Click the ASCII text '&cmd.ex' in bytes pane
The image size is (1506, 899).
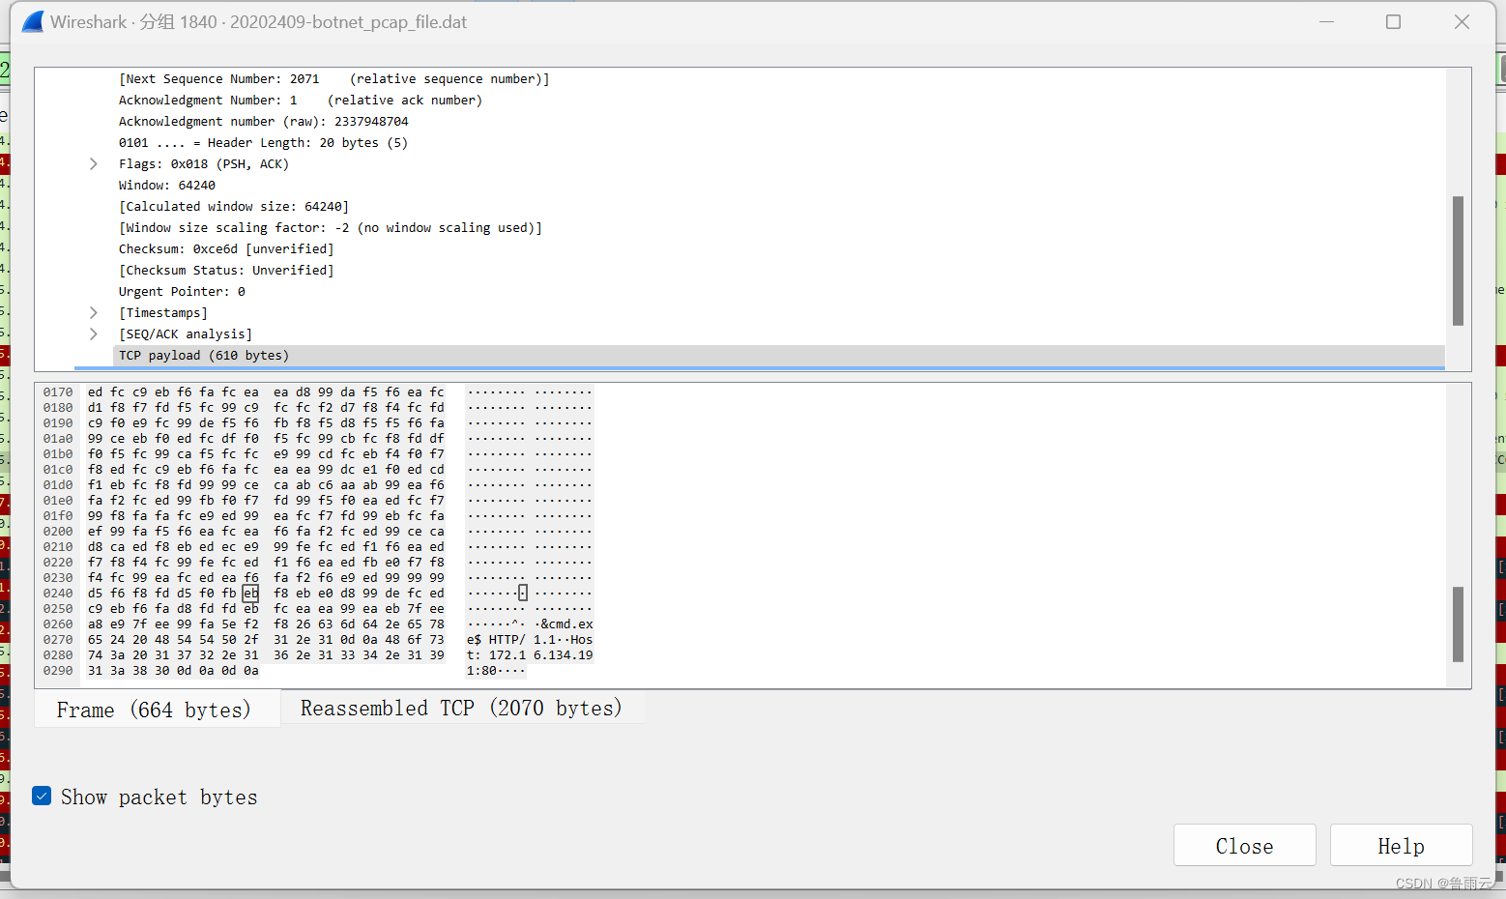(567, 624)
